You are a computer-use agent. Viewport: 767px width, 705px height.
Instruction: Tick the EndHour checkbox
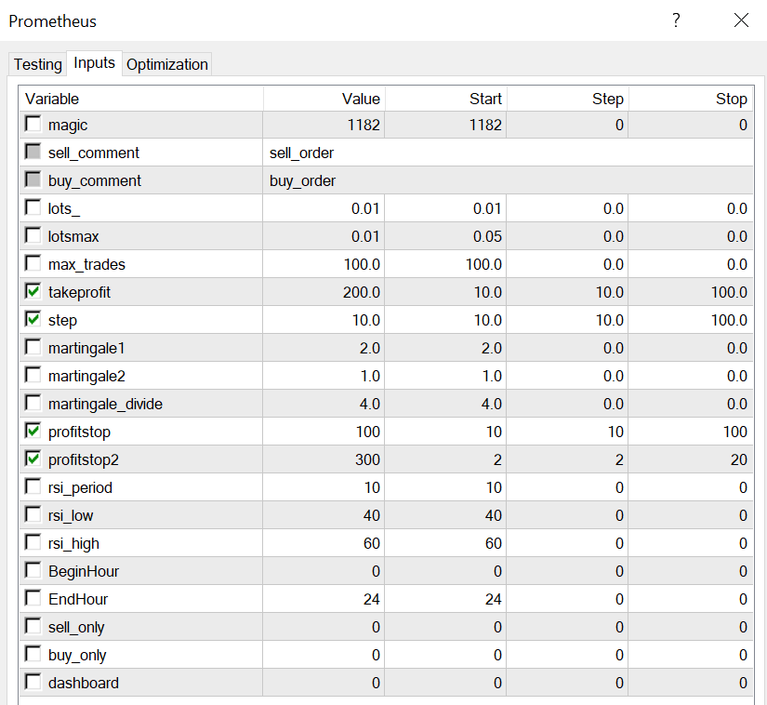tap(33, 597)
